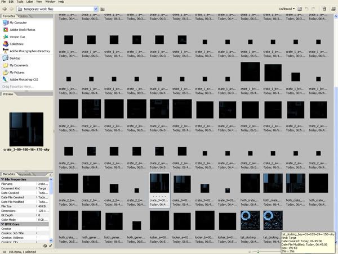
Task: Open folder path dropdown arrow
Action: coord(96,9)
